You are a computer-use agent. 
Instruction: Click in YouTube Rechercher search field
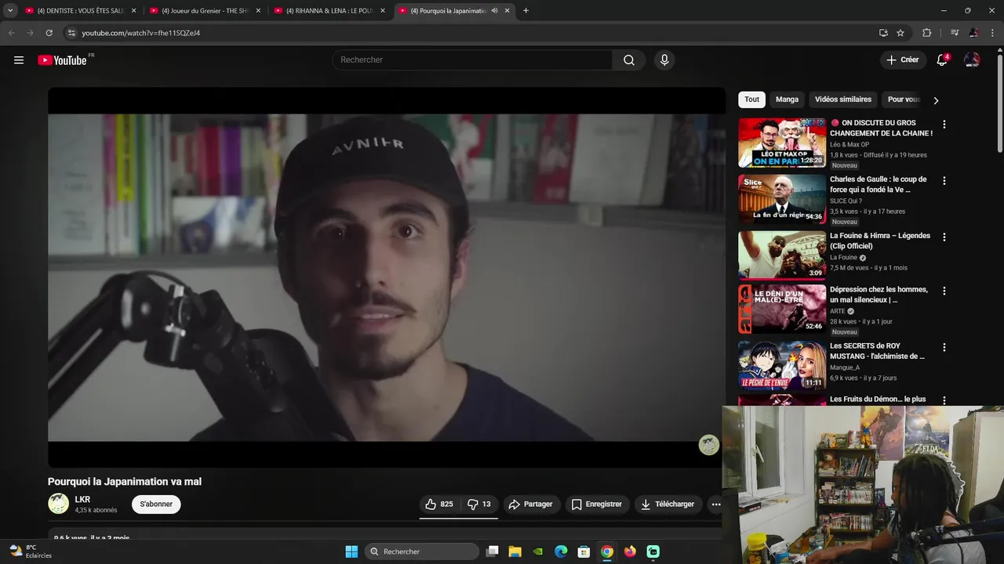tap(472, 60)
